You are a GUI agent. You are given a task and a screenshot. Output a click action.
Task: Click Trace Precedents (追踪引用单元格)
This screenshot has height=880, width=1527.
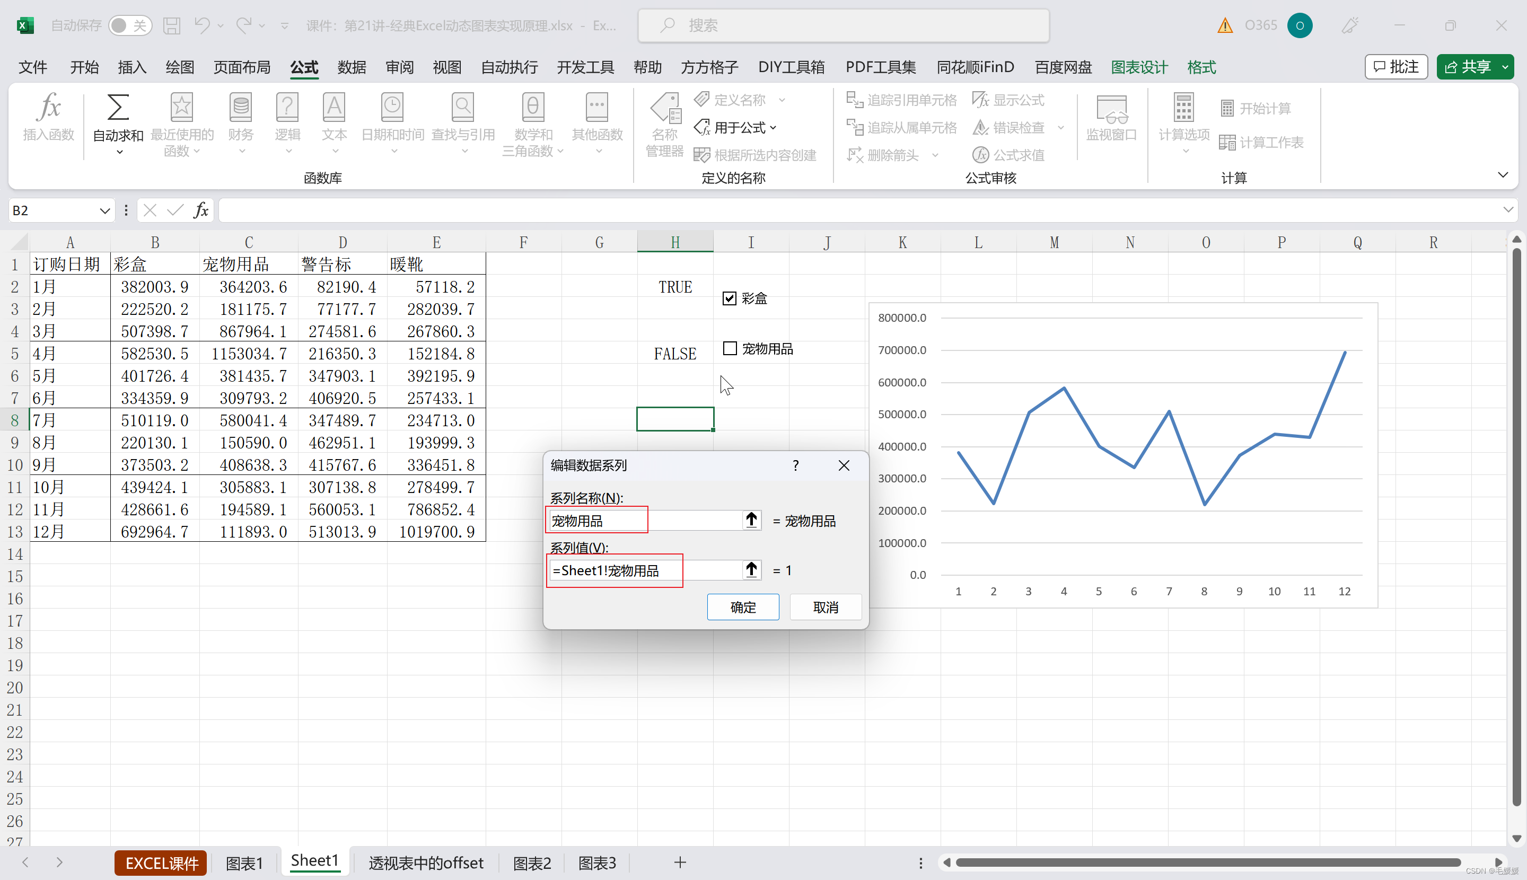(x=901, y=100)
